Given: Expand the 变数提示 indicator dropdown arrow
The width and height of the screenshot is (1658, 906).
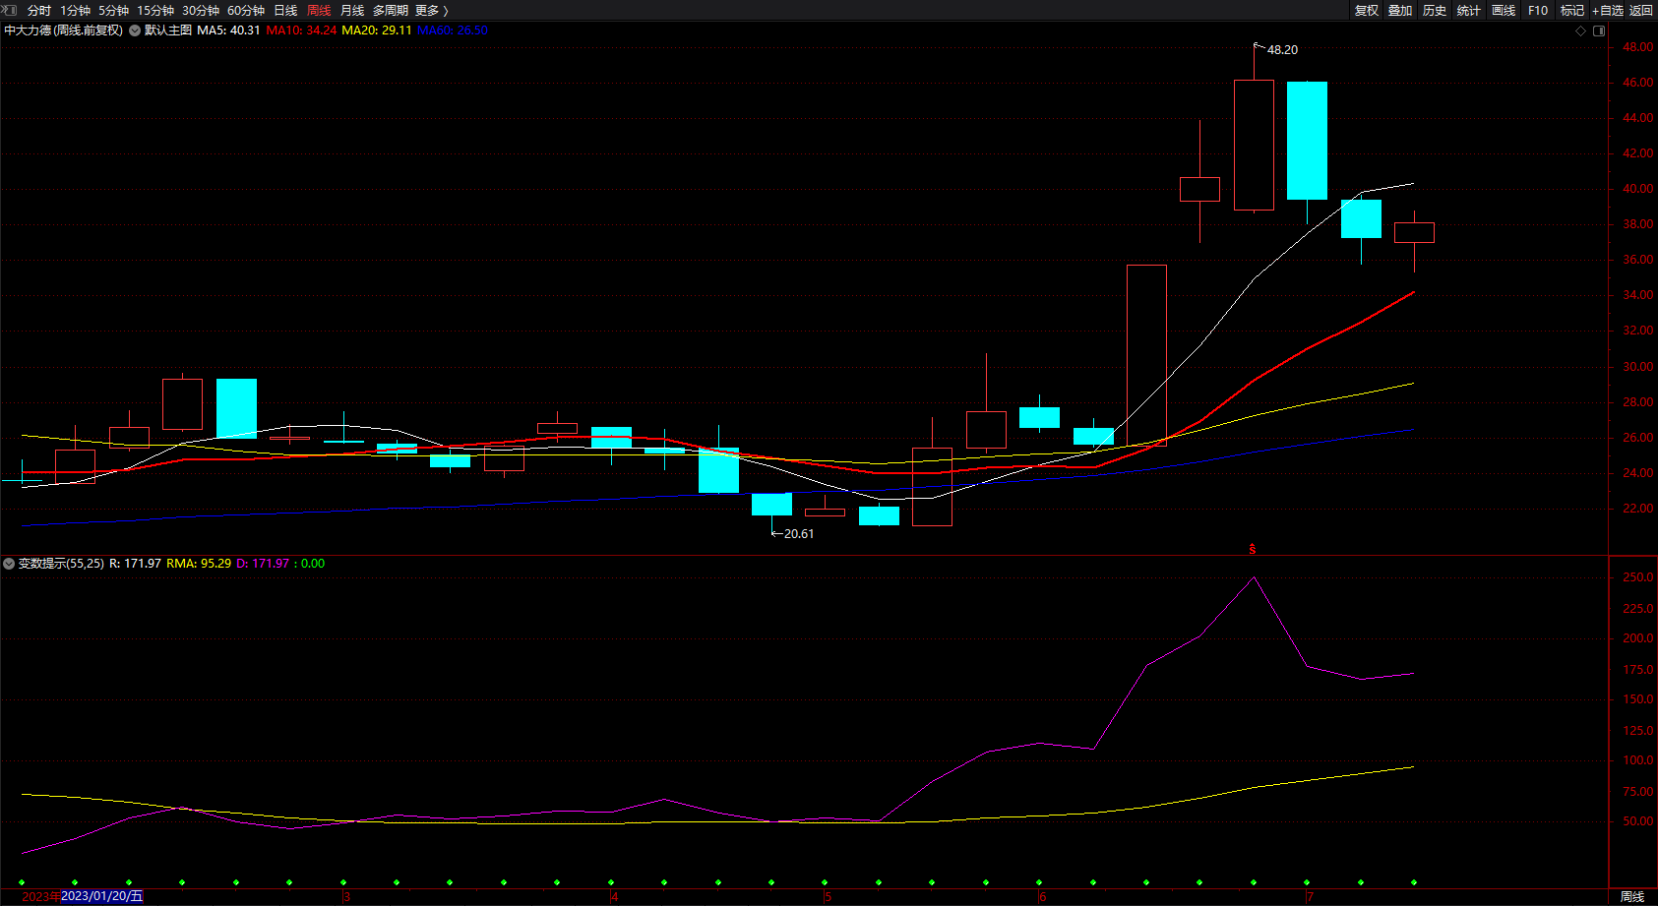Looking at the screenshot, I should tap(9, 564).
